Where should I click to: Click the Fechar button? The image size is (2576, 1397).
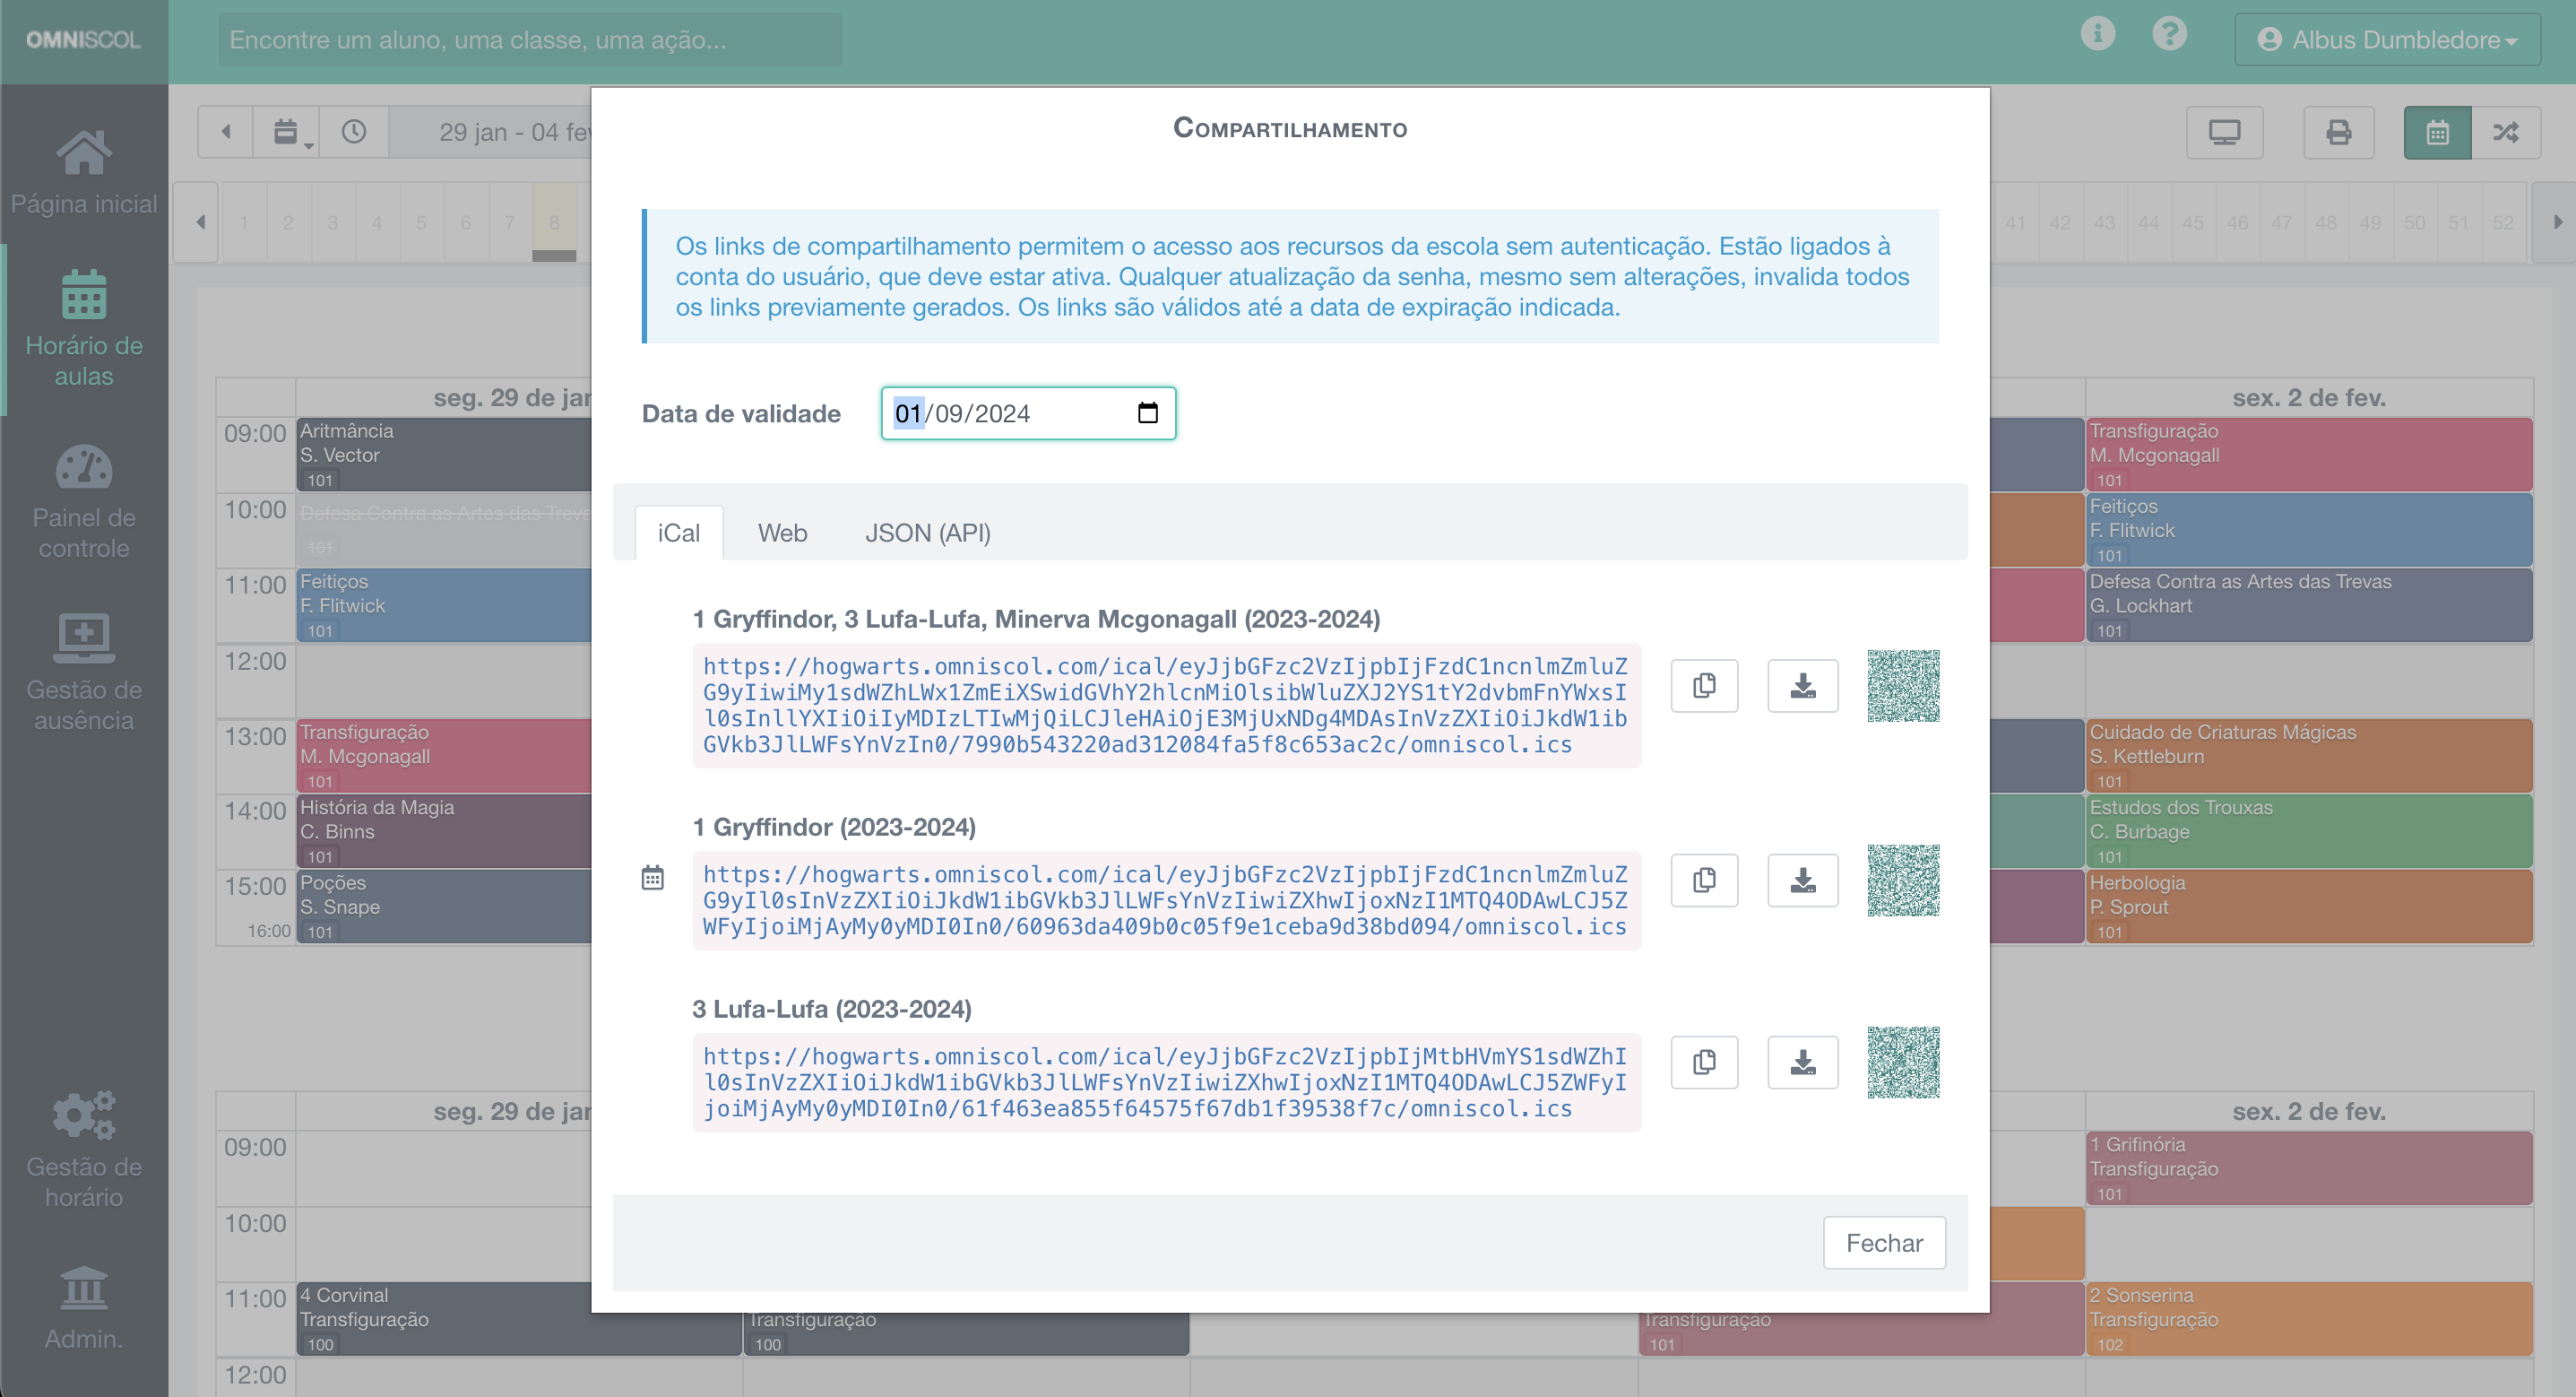point(1884,1242)
